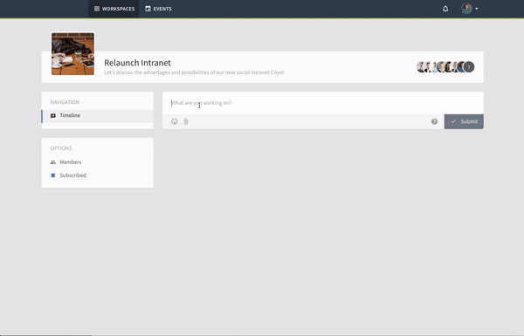The width and height of the screenshot is (524, 336).
Task: Open the notifications bell
Action: point(445,9)
